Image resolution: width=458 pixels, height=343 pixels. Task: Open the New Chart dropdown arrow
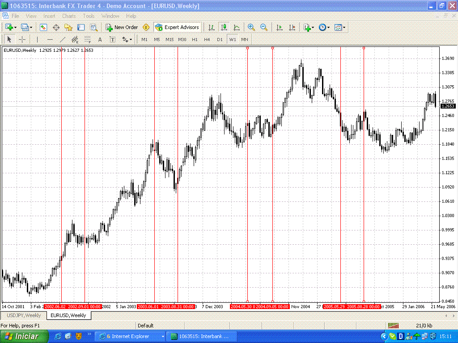(15, 27)
